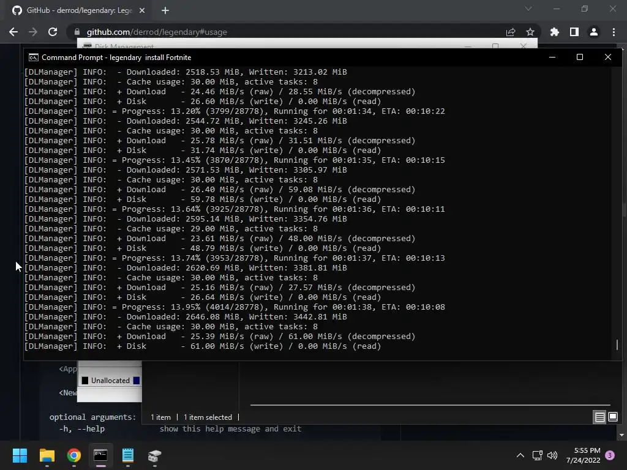The image size is (627, 470).
Task: Click the horizontal scrollbar in Explorer window
Action: [430, 405]
